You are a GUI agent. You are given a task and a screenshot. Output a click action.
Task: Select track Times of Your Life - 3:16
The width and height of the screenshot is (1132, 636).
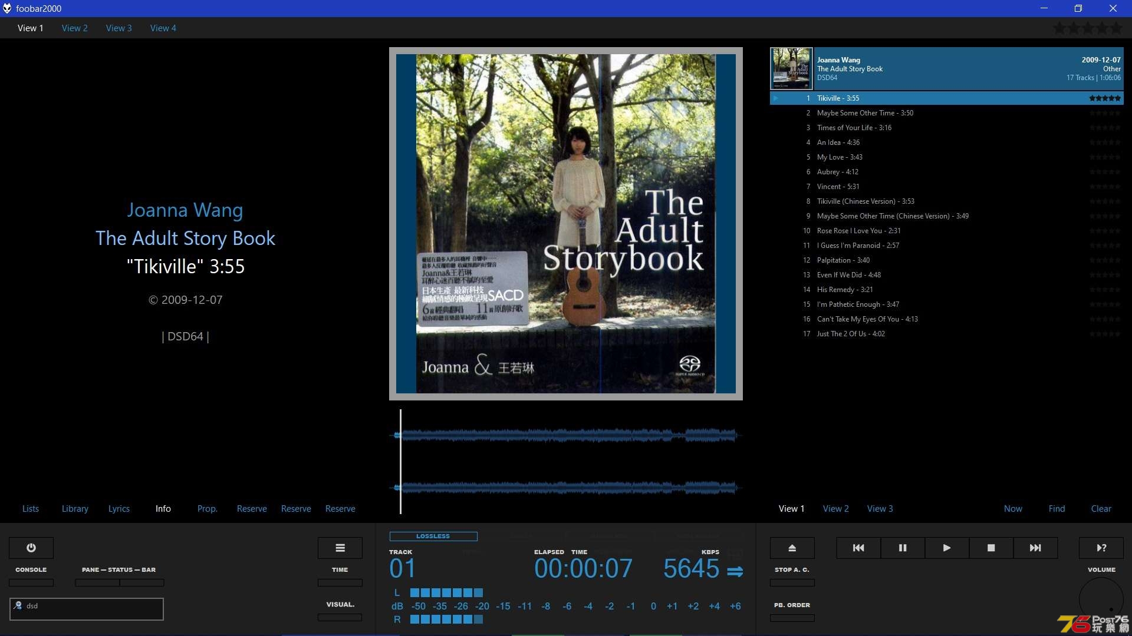tap(946, 128)
